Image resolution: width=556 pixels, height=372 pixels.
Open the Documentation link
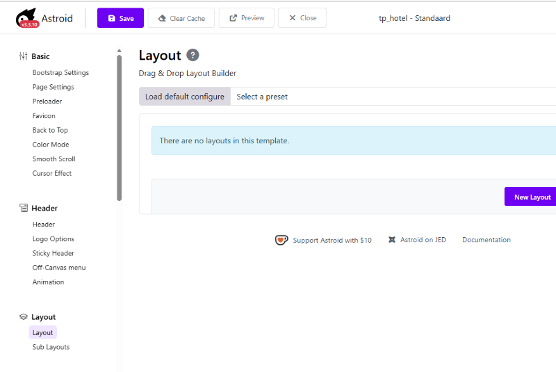[x=486, y=240]
